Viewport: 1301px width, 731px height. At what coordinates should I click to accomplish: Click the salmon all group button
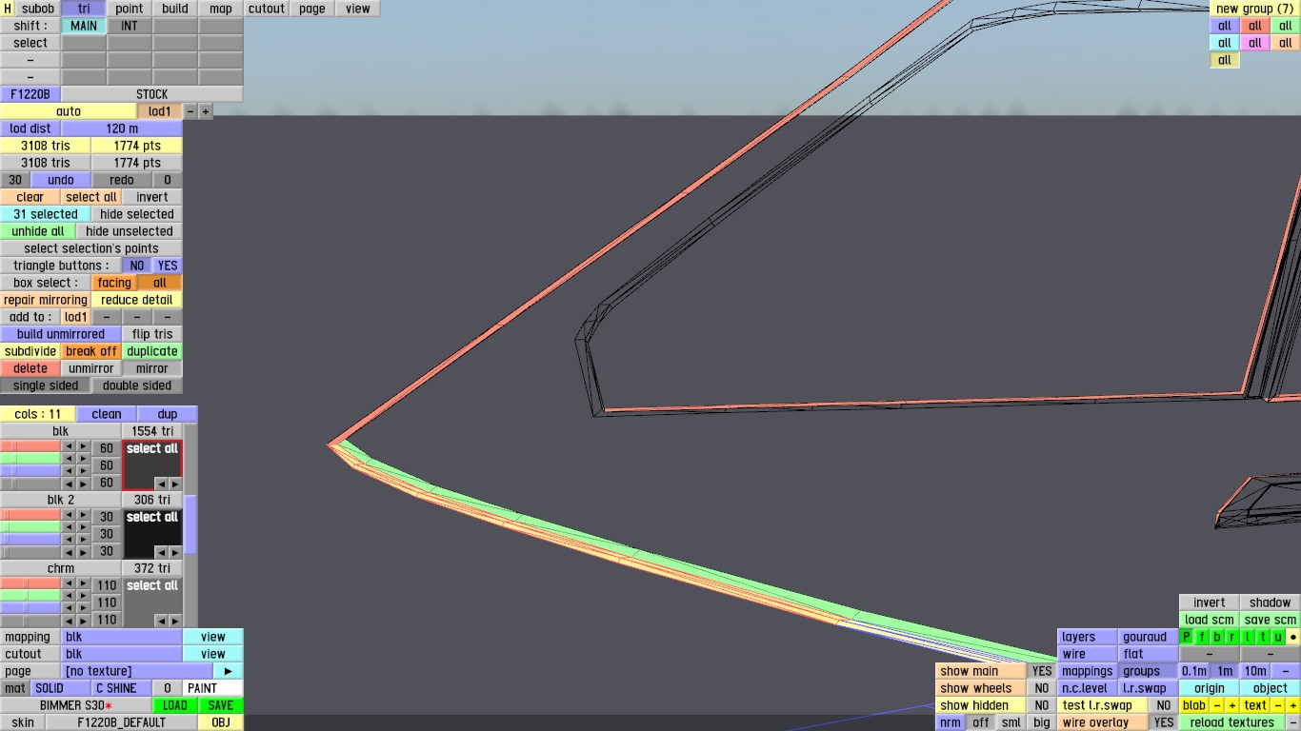1255,26
